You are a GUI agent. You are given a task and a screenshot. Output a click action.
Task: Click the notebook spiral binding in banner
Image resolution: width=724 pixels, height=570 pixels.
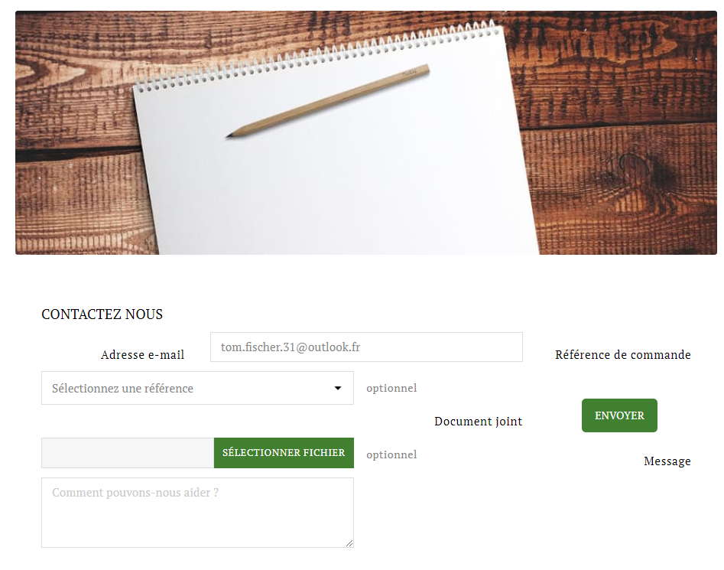tap(317, 56)
